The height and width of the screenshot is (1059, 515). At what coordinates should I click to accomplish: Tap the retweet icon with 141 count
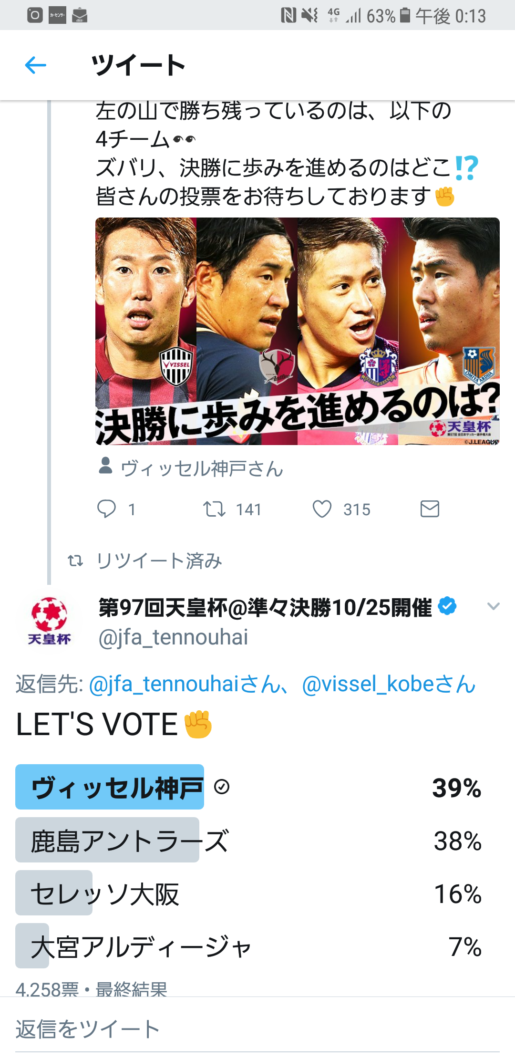(214, 509)
